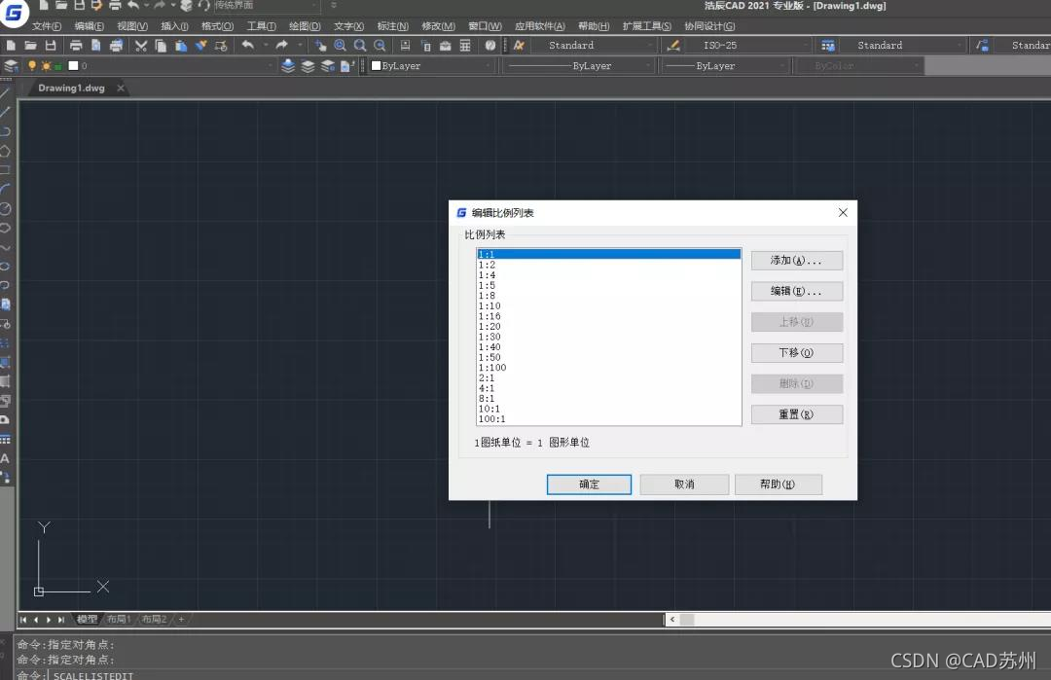Expand the undo history dropdown arrow
Image resolution: width=1051 pixels, height=680 pixels.
266,45
